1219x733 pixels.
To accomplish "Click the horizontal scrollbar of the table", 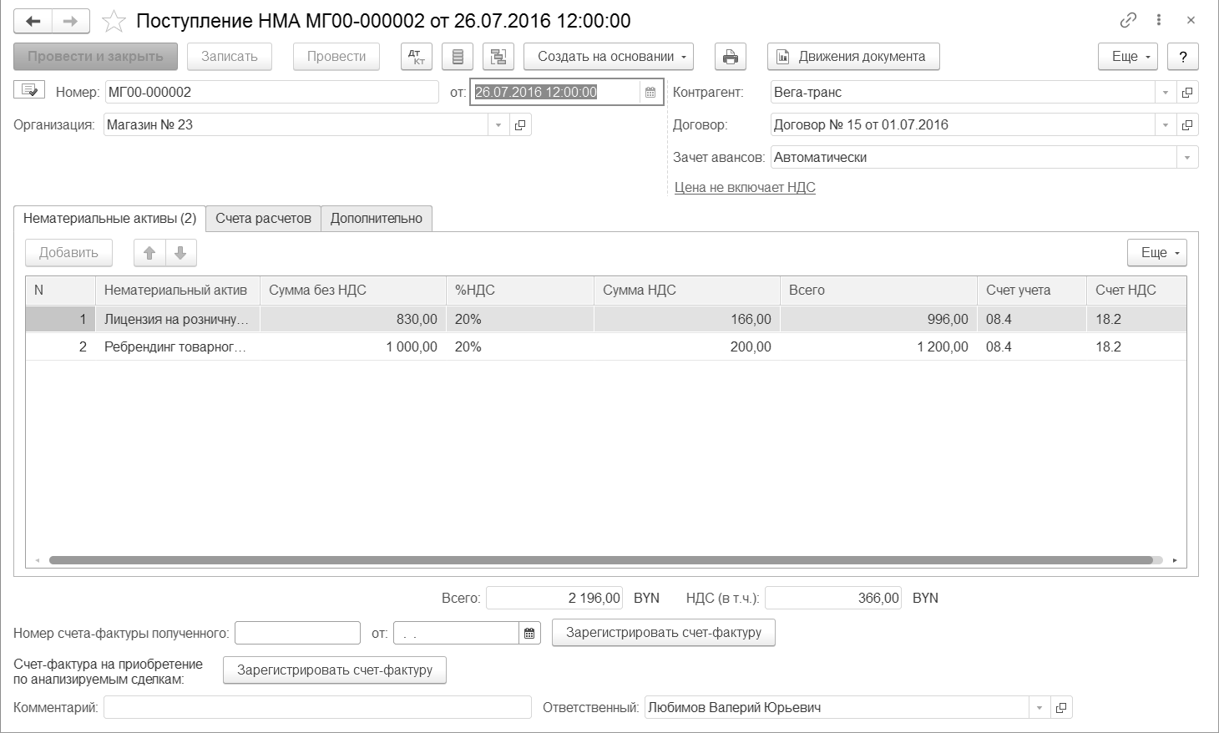I will (601, 560).
